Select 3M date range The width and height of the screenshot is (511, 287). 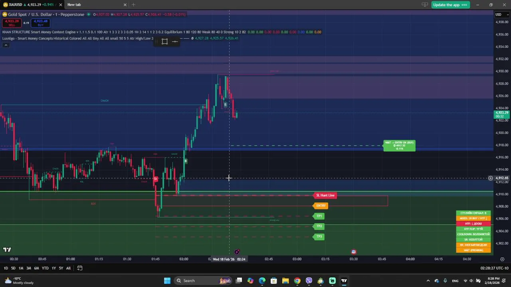[28, 268]
